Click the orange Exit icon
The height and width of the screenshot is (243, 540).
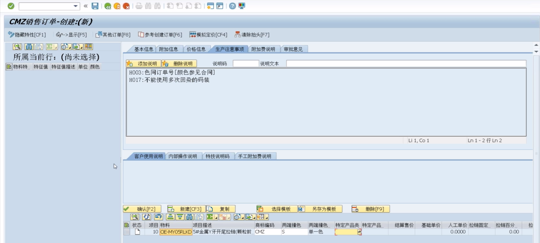[117, 6]
